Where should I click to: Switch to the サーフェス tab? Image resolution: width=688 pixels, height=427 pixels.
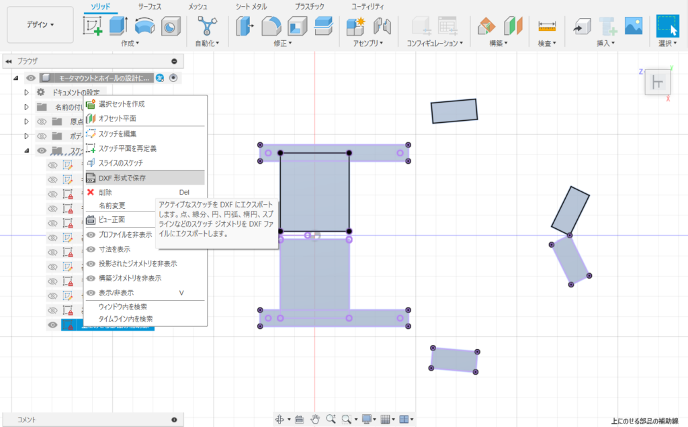point(150,7)
